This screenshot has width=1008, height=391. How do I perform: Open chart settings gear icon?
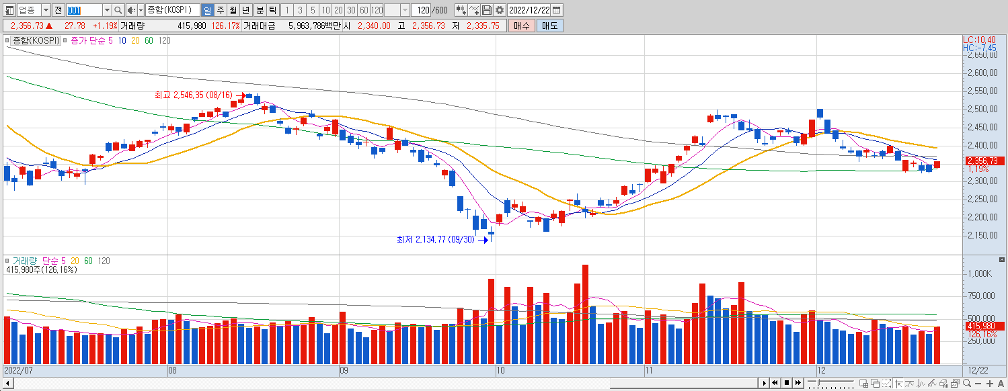tap(499, 10)
